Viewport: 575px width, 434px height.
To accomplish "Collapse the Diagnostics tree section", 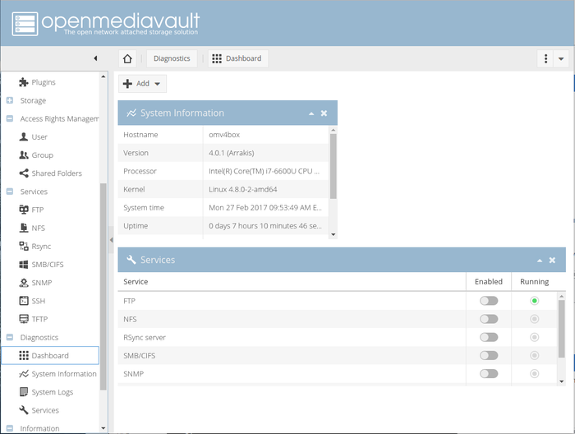I will coord(9,338).
